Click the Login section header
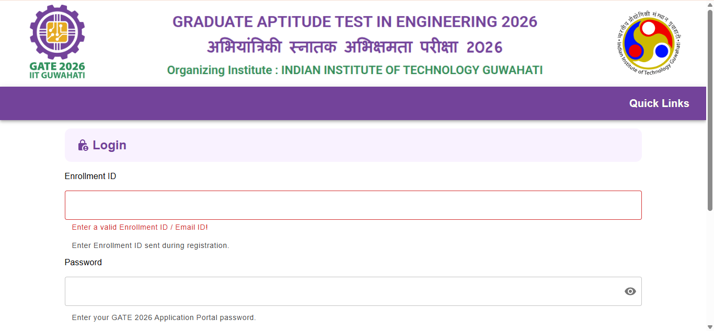 pos(109,145)
